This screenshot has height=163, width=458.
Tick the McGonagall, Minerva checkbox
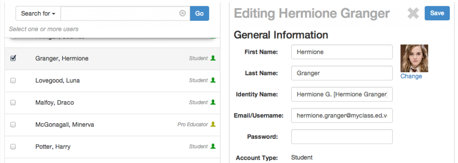point(13,124)
